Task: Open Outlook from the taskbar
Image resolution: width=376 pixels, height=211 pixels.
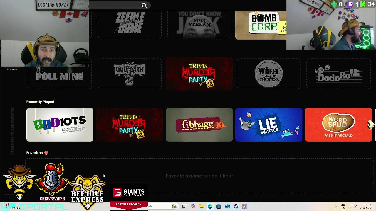Action: tap(227, 207)
